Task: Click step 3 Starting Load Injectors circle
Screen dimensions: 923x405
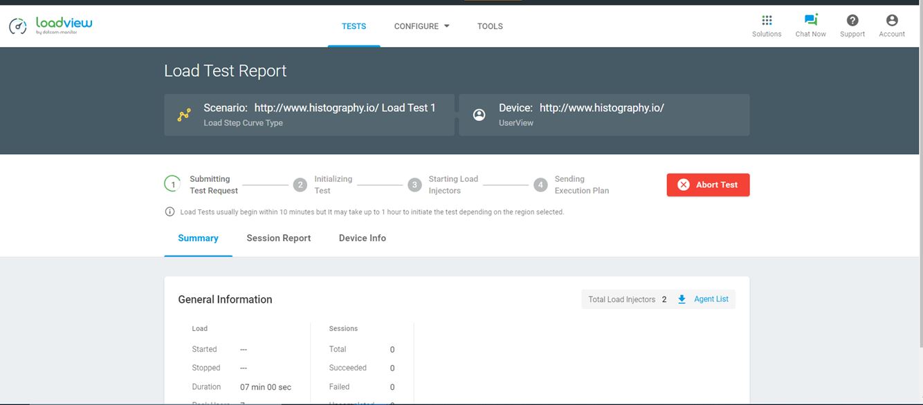Action: [x=414, y=185]
